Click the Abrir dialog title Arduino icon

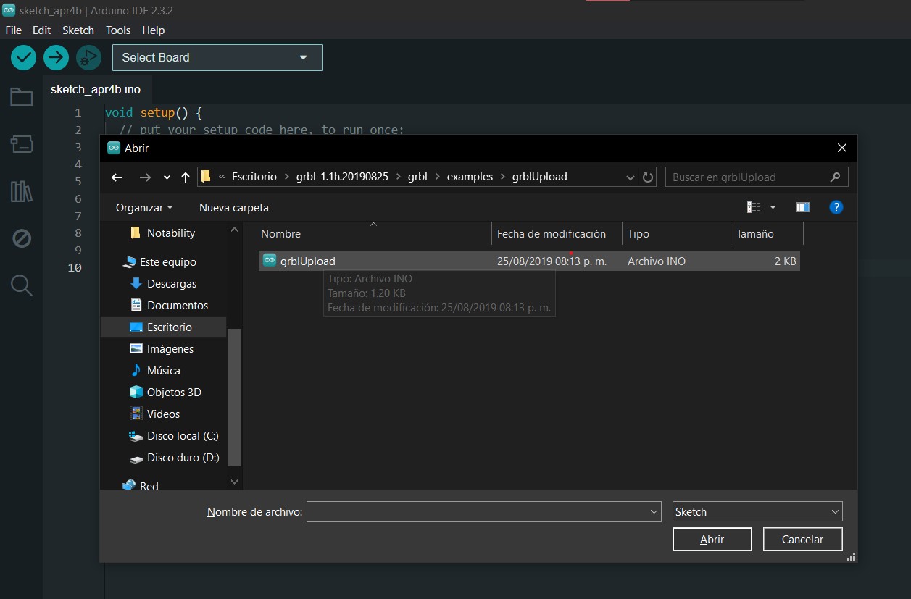pos(114,148)
